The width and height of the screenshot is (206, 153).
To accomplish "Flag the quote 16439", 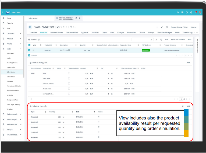I will click(x=64, y=27).
